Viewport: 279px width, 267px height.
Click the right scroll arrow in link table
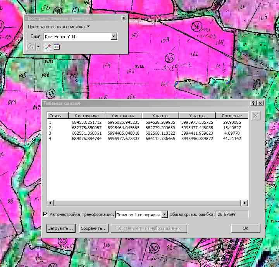[x=245, y=203]
